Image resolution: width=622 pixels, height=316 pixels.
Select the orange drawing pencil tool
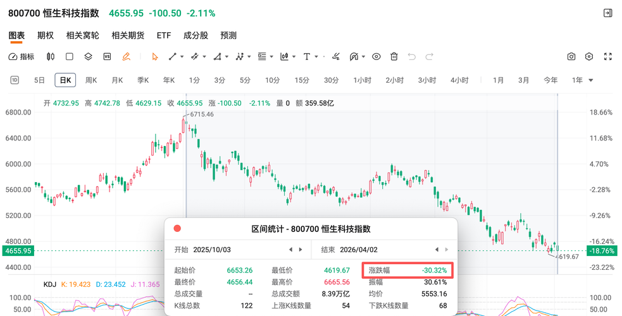126,56
